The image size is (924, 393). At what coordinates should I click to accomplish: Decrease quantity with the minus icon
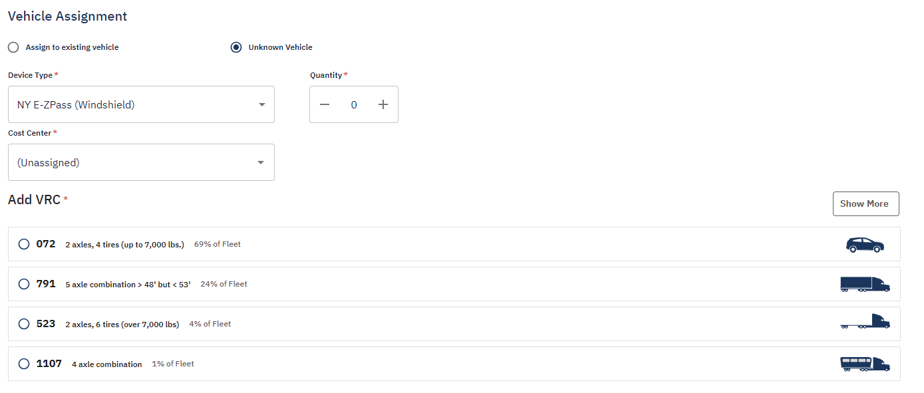pos(325,104)
